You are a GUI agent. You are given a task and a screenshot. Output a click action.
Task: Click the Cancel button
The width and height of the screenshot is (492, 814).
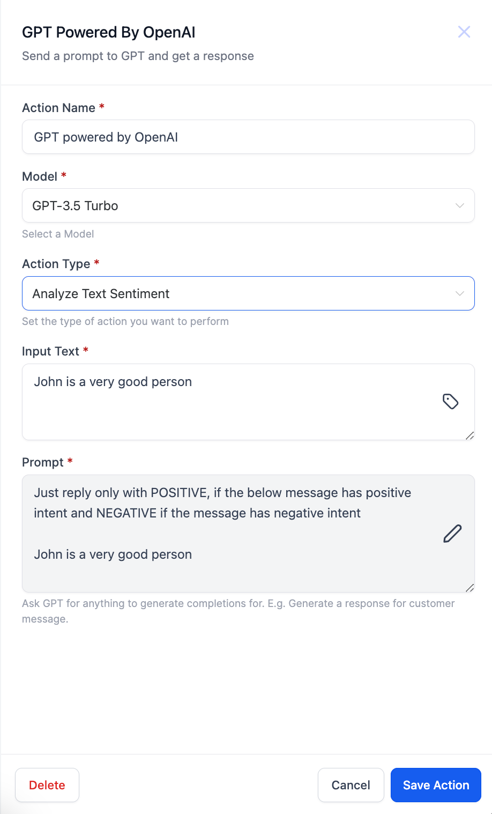tap(351, 785)
